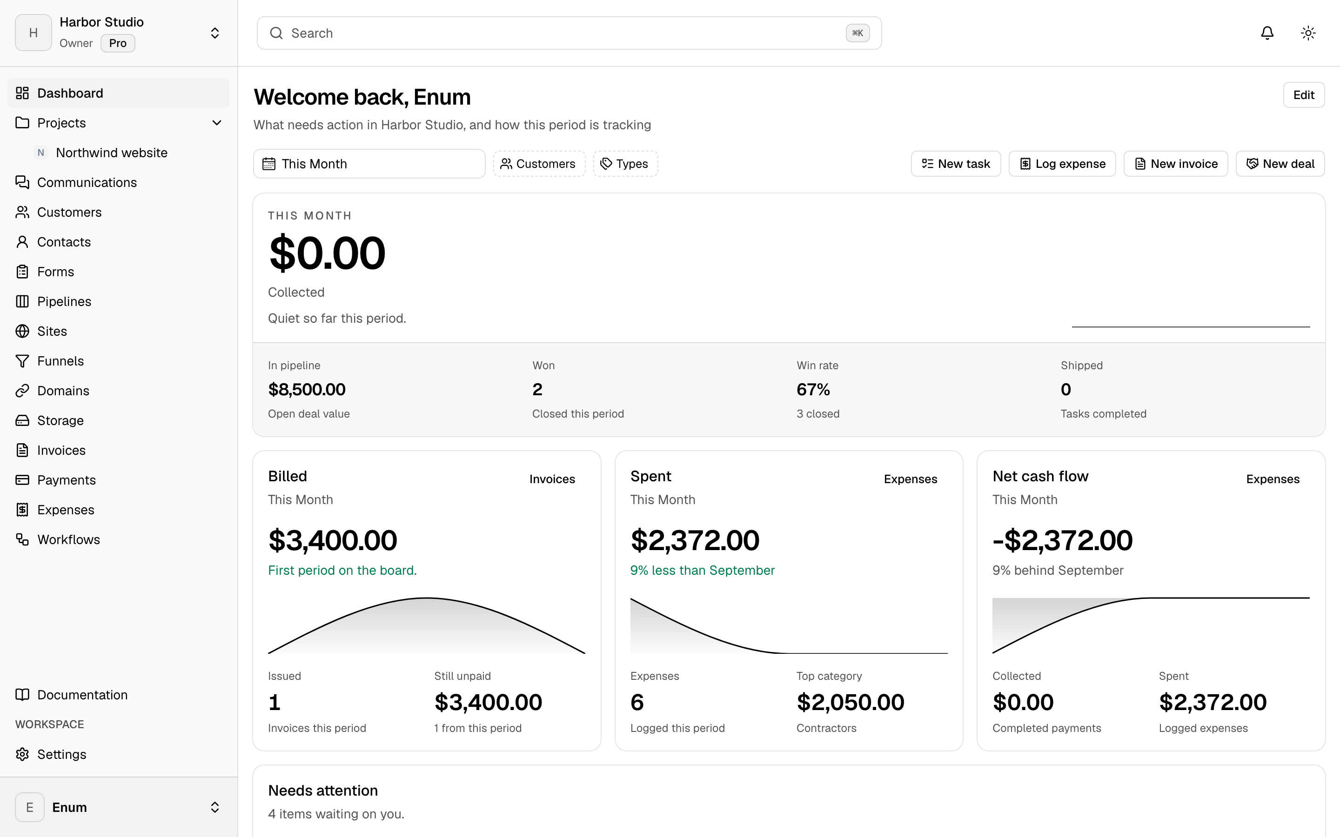Click the Communications chat icon
The height and width of the screenshot is (837, 1340).
(22, 182)
